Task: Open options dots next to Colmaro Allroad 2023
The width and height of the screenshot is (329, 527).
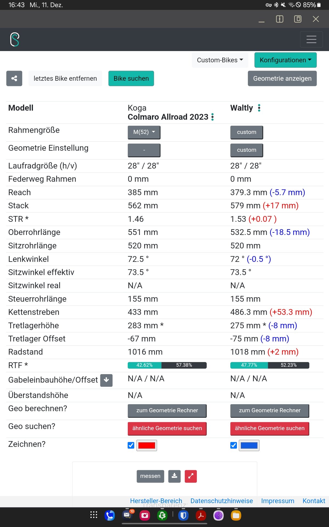Action: (212, 117)
